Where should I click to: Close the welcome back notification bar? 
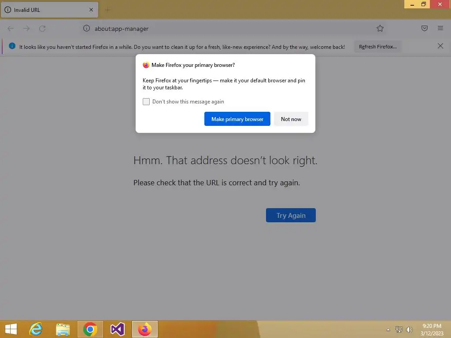click(440, 46)
